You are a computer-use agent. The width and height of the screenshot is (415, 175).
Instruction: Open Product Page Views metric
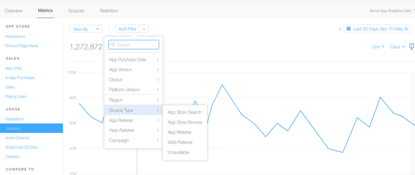(x=22, y=46)
